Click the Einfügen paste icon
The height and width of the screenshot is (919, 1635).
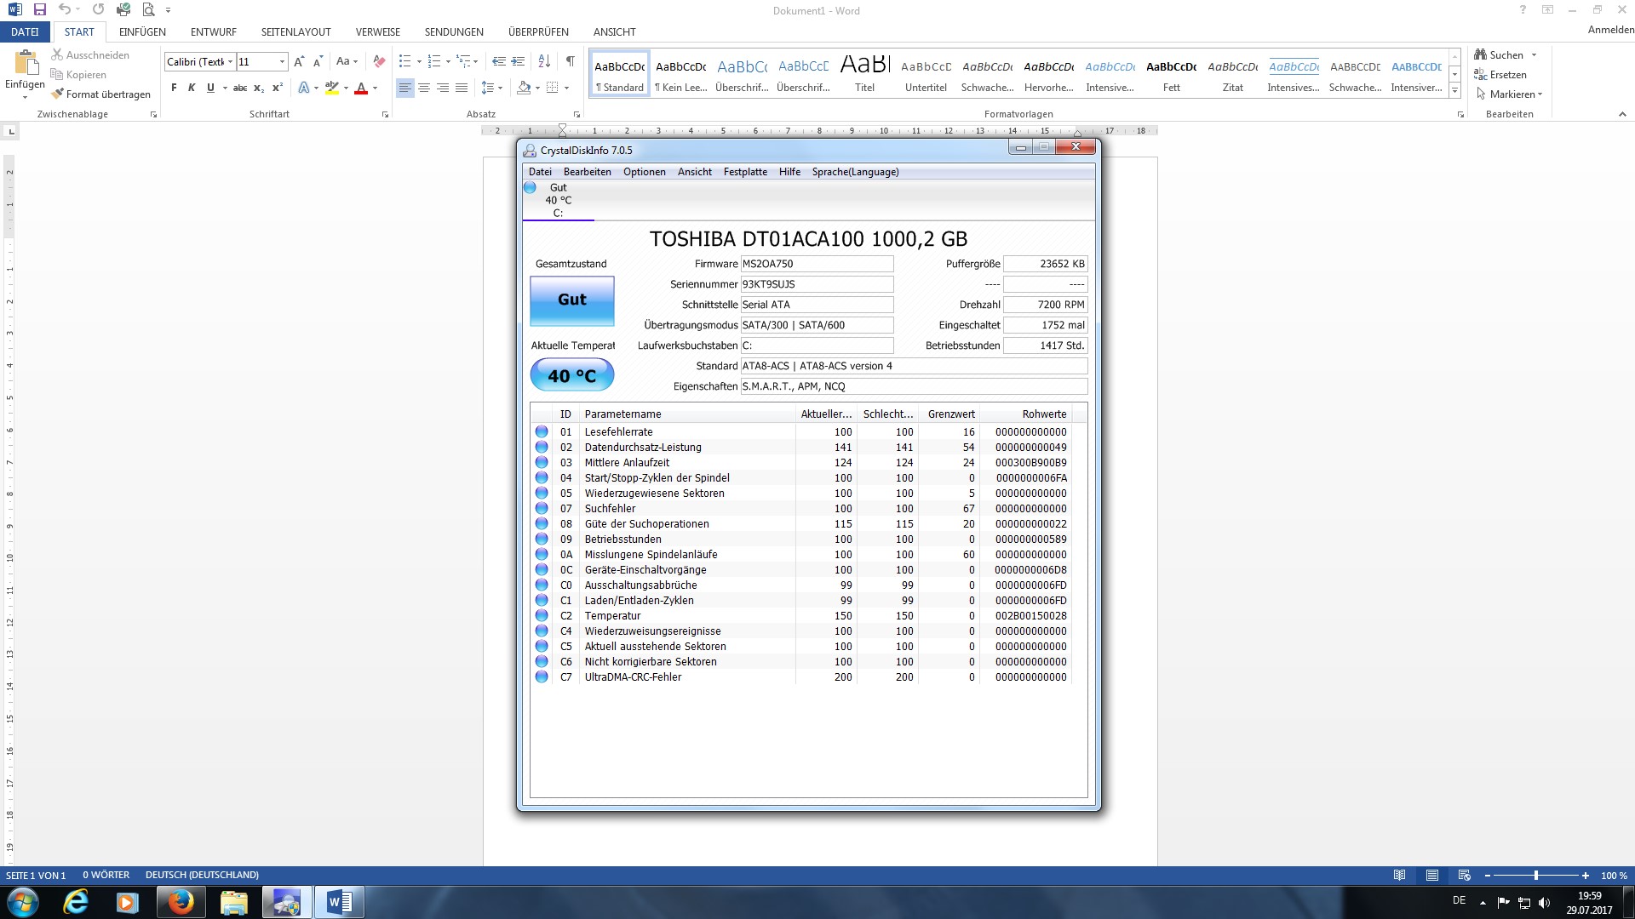point(26,63)
